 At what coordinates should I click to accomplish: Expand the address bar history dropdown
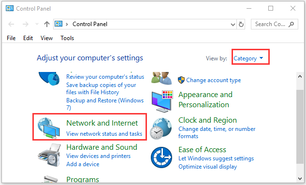click(233, 25)
